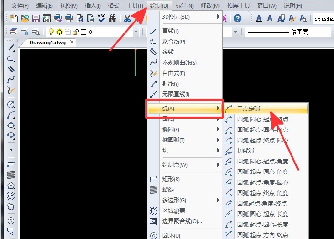Screen dimensions: 334x239
Task: Click the New drawing icon in toolbar
Action: click(x=14, y=18)
